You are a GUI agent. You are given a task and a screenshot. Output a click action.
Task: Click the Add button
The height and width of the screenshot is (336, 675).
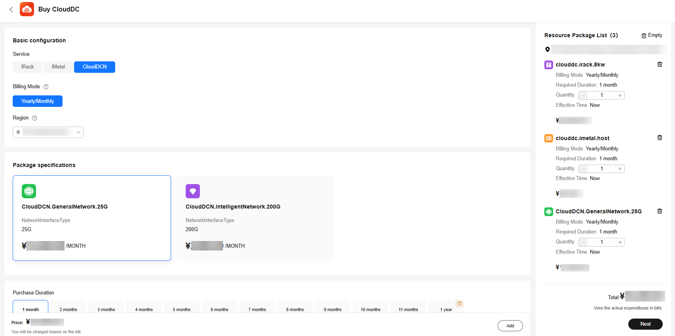point(510,326)
